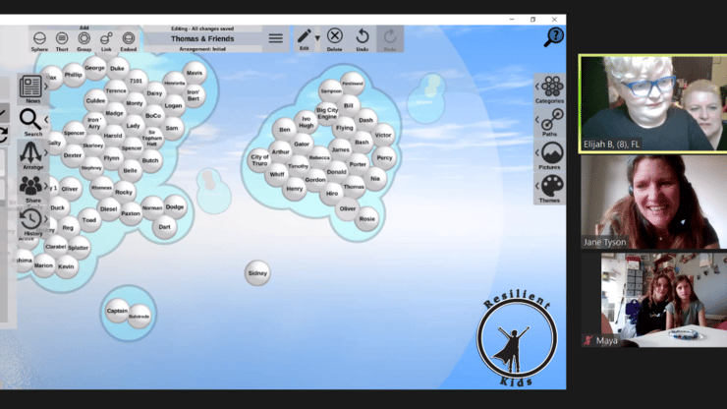
Task: Open the Edit tool dropdown arrow
Action: pos(317,38)
